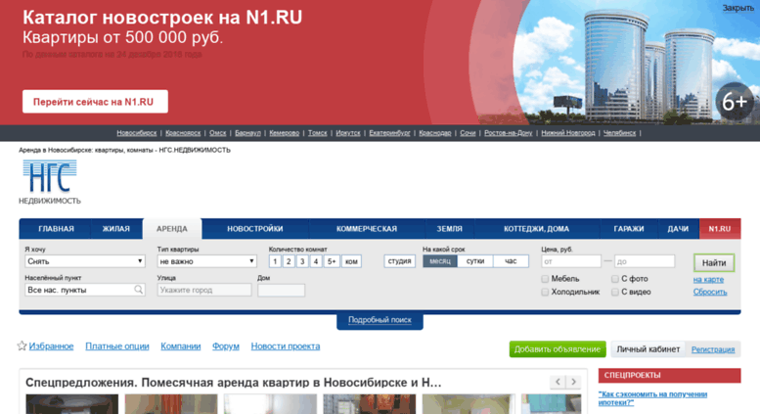This screenshot has height=414, width=760.
Task: Tick the С фото checkbox
Action: point(615,279)
